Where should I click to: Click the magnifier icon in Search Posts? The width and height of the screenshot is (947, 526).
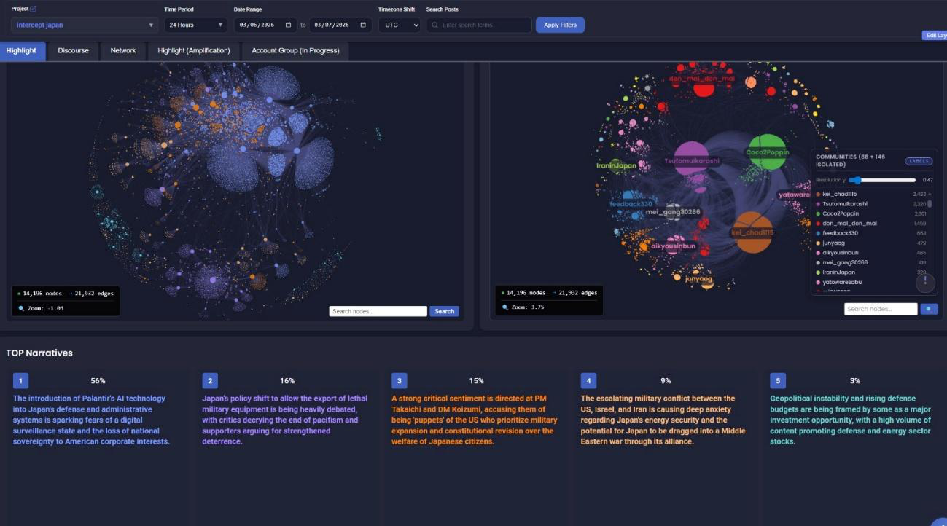(434, 25)
